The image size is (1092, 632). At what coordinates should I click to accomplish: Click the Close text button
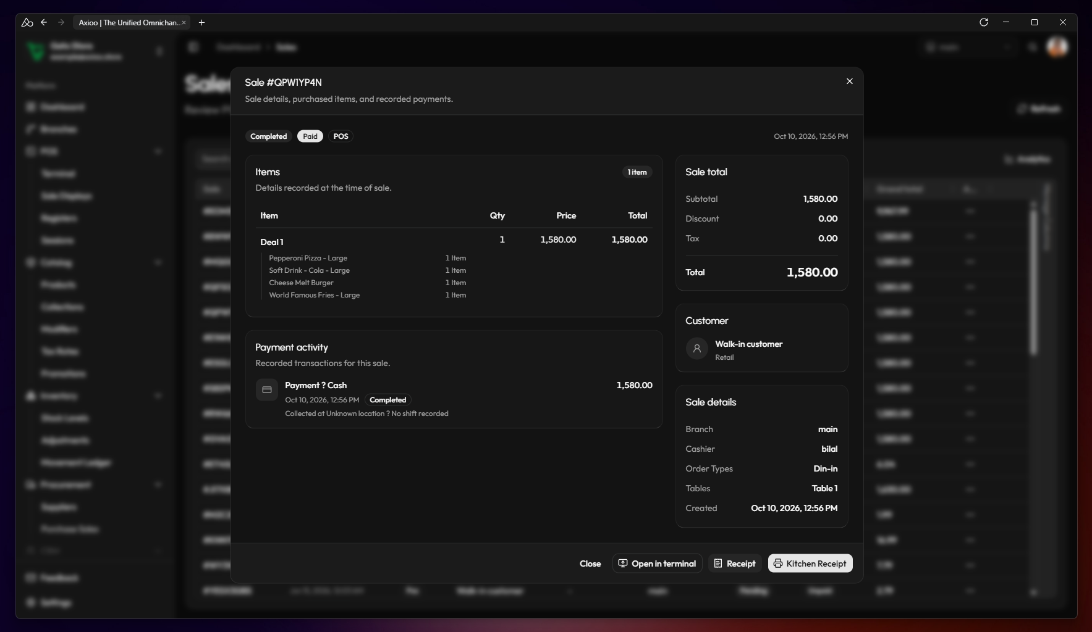(x=590, y=563)
